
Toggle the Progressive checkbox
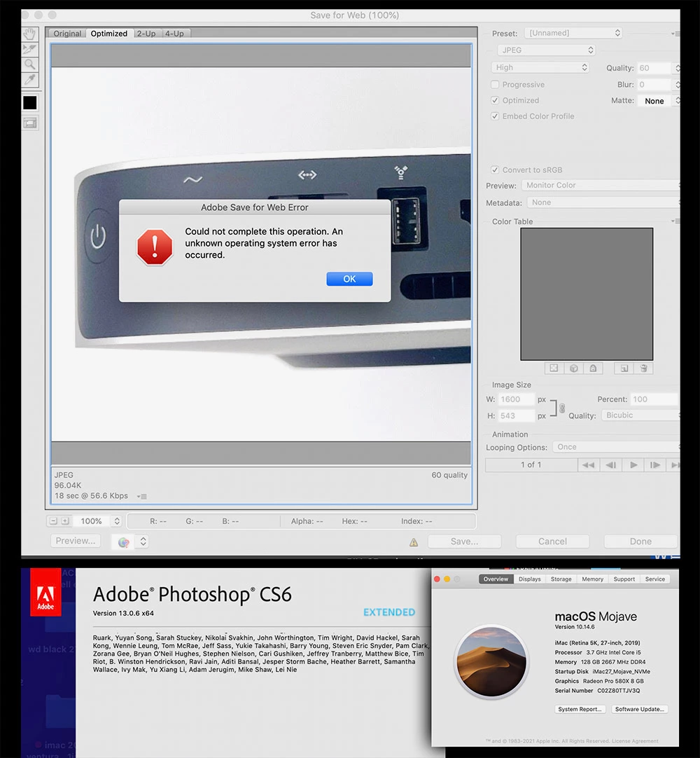click(495, 85)
